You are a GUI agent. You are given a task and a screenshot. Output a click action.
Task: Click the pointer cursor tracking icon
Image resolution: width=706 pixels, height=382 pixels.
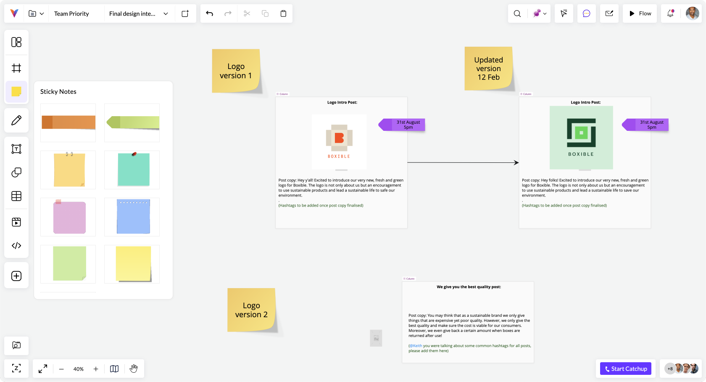(564, 13)
